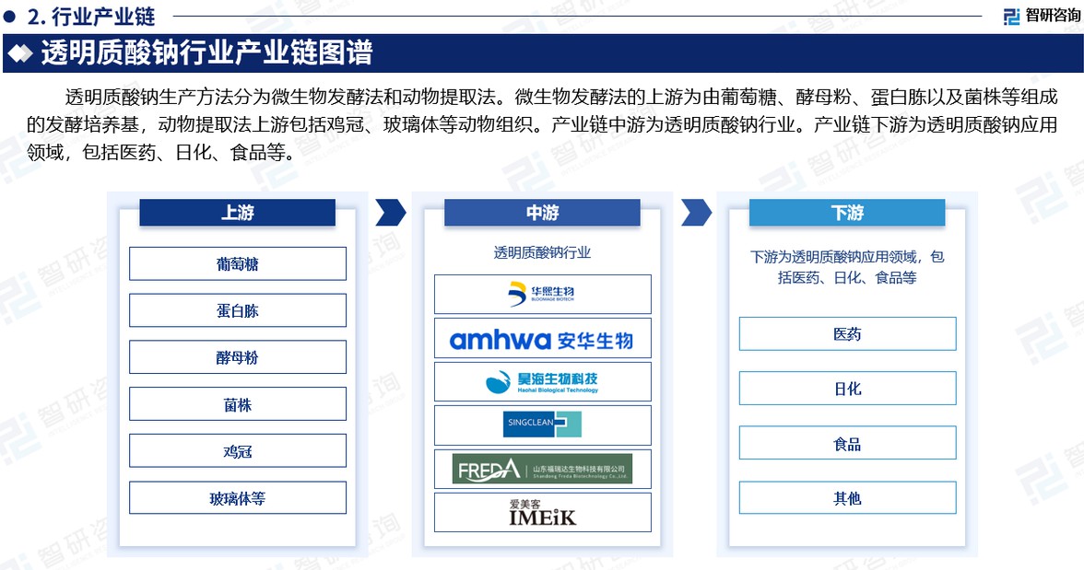The width and height of the screenshot is (1084, 570).
Task: Click the arrow between 中游 and 下游
Action: [696, 213]
